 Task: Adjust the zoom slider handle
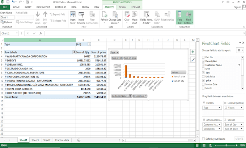[226, 145]
